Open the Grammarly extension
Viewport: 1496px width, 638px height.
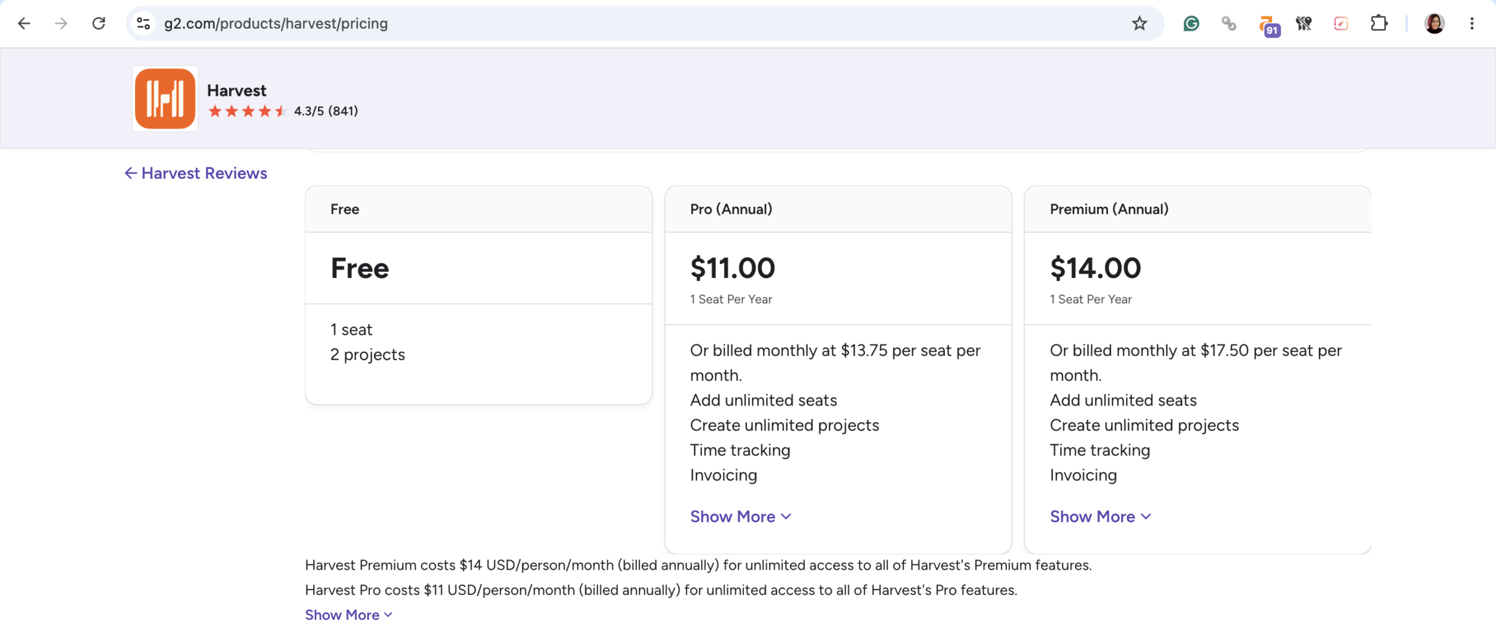1191,23
